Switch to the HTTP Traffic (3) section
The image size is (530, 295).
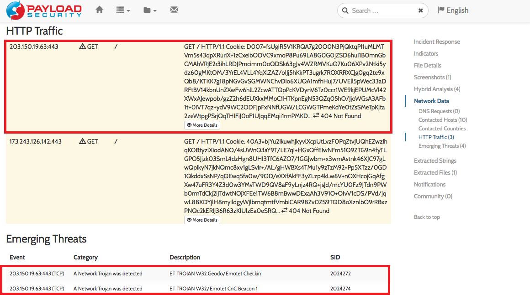(436, 137)
